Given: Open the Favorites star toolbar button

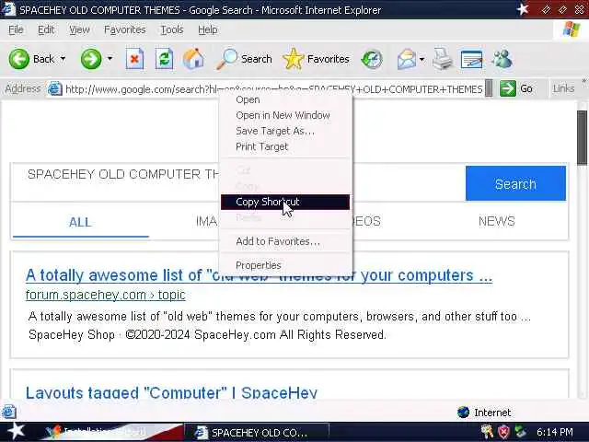Looking at the screenshot, I should coord(317,59).
